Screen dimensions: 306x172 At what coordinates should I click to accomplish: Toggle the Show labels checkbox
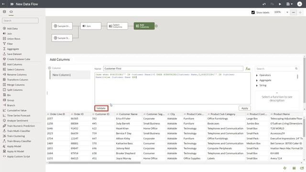[x=253, y=12]
